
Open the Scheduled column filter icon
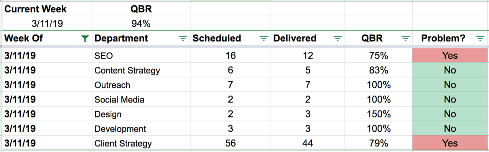[x=263, y=39]
